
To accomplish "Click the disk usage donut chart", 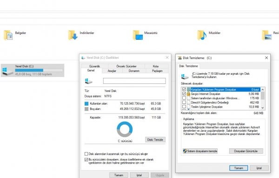I will [125, 129].
